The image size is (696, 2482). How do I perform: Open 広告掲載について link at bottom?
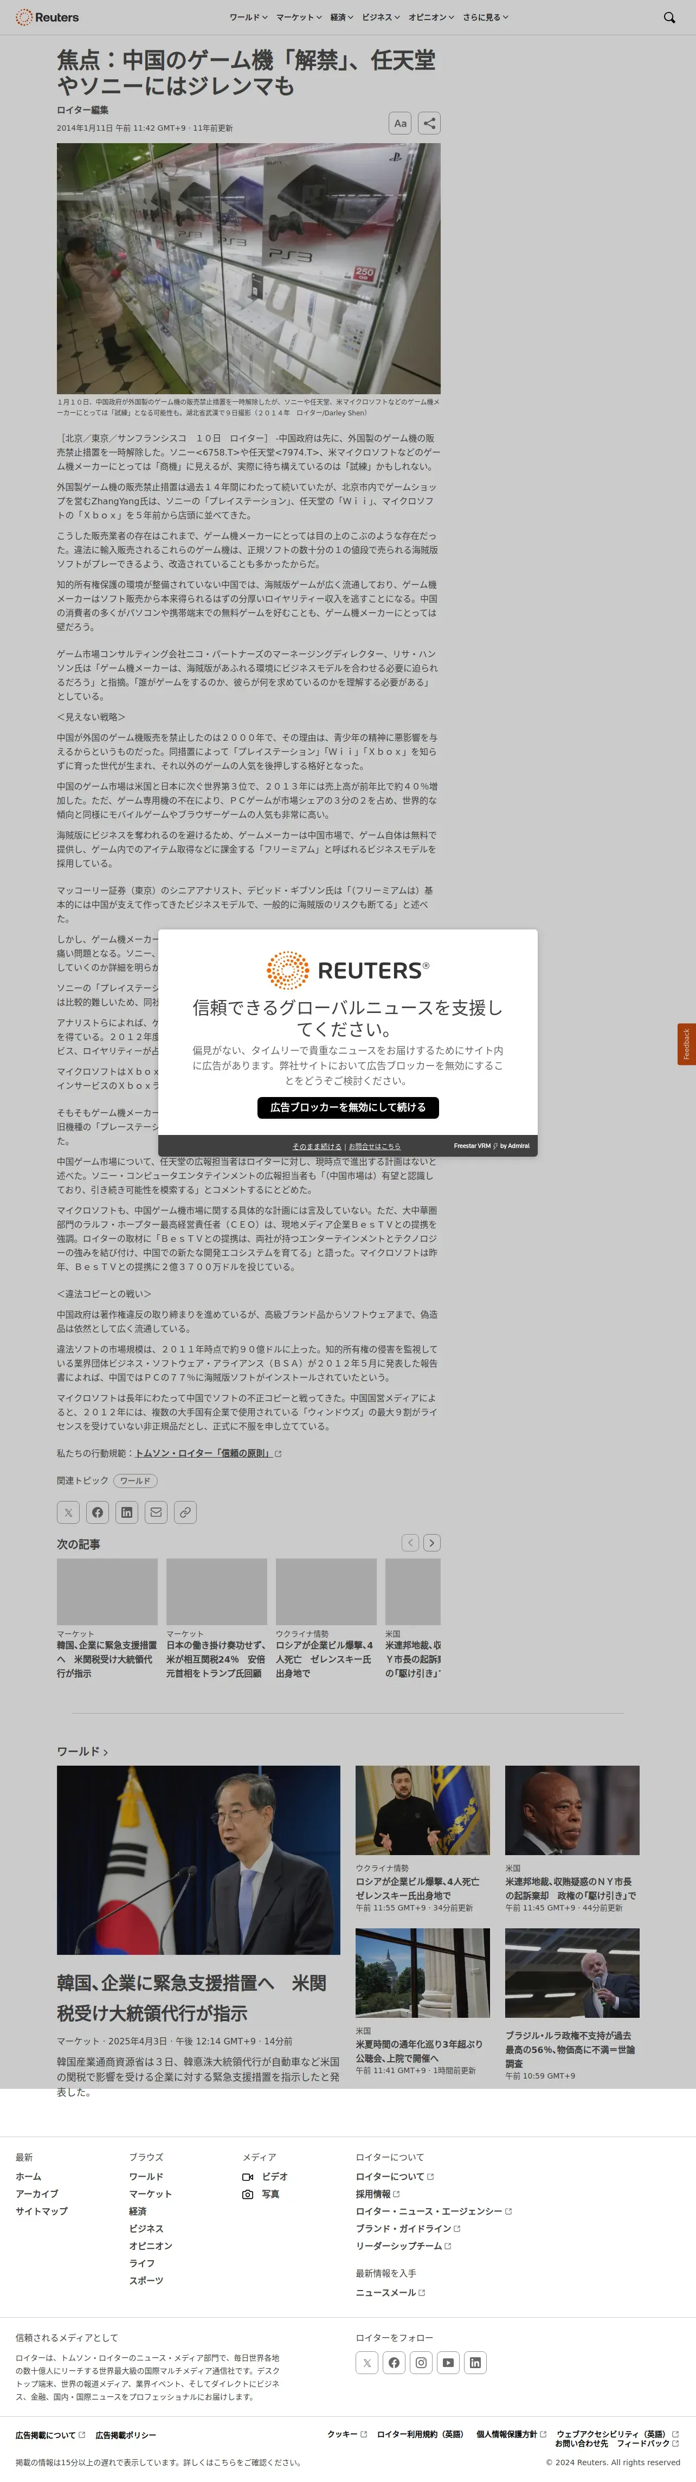coord(50,2435)
